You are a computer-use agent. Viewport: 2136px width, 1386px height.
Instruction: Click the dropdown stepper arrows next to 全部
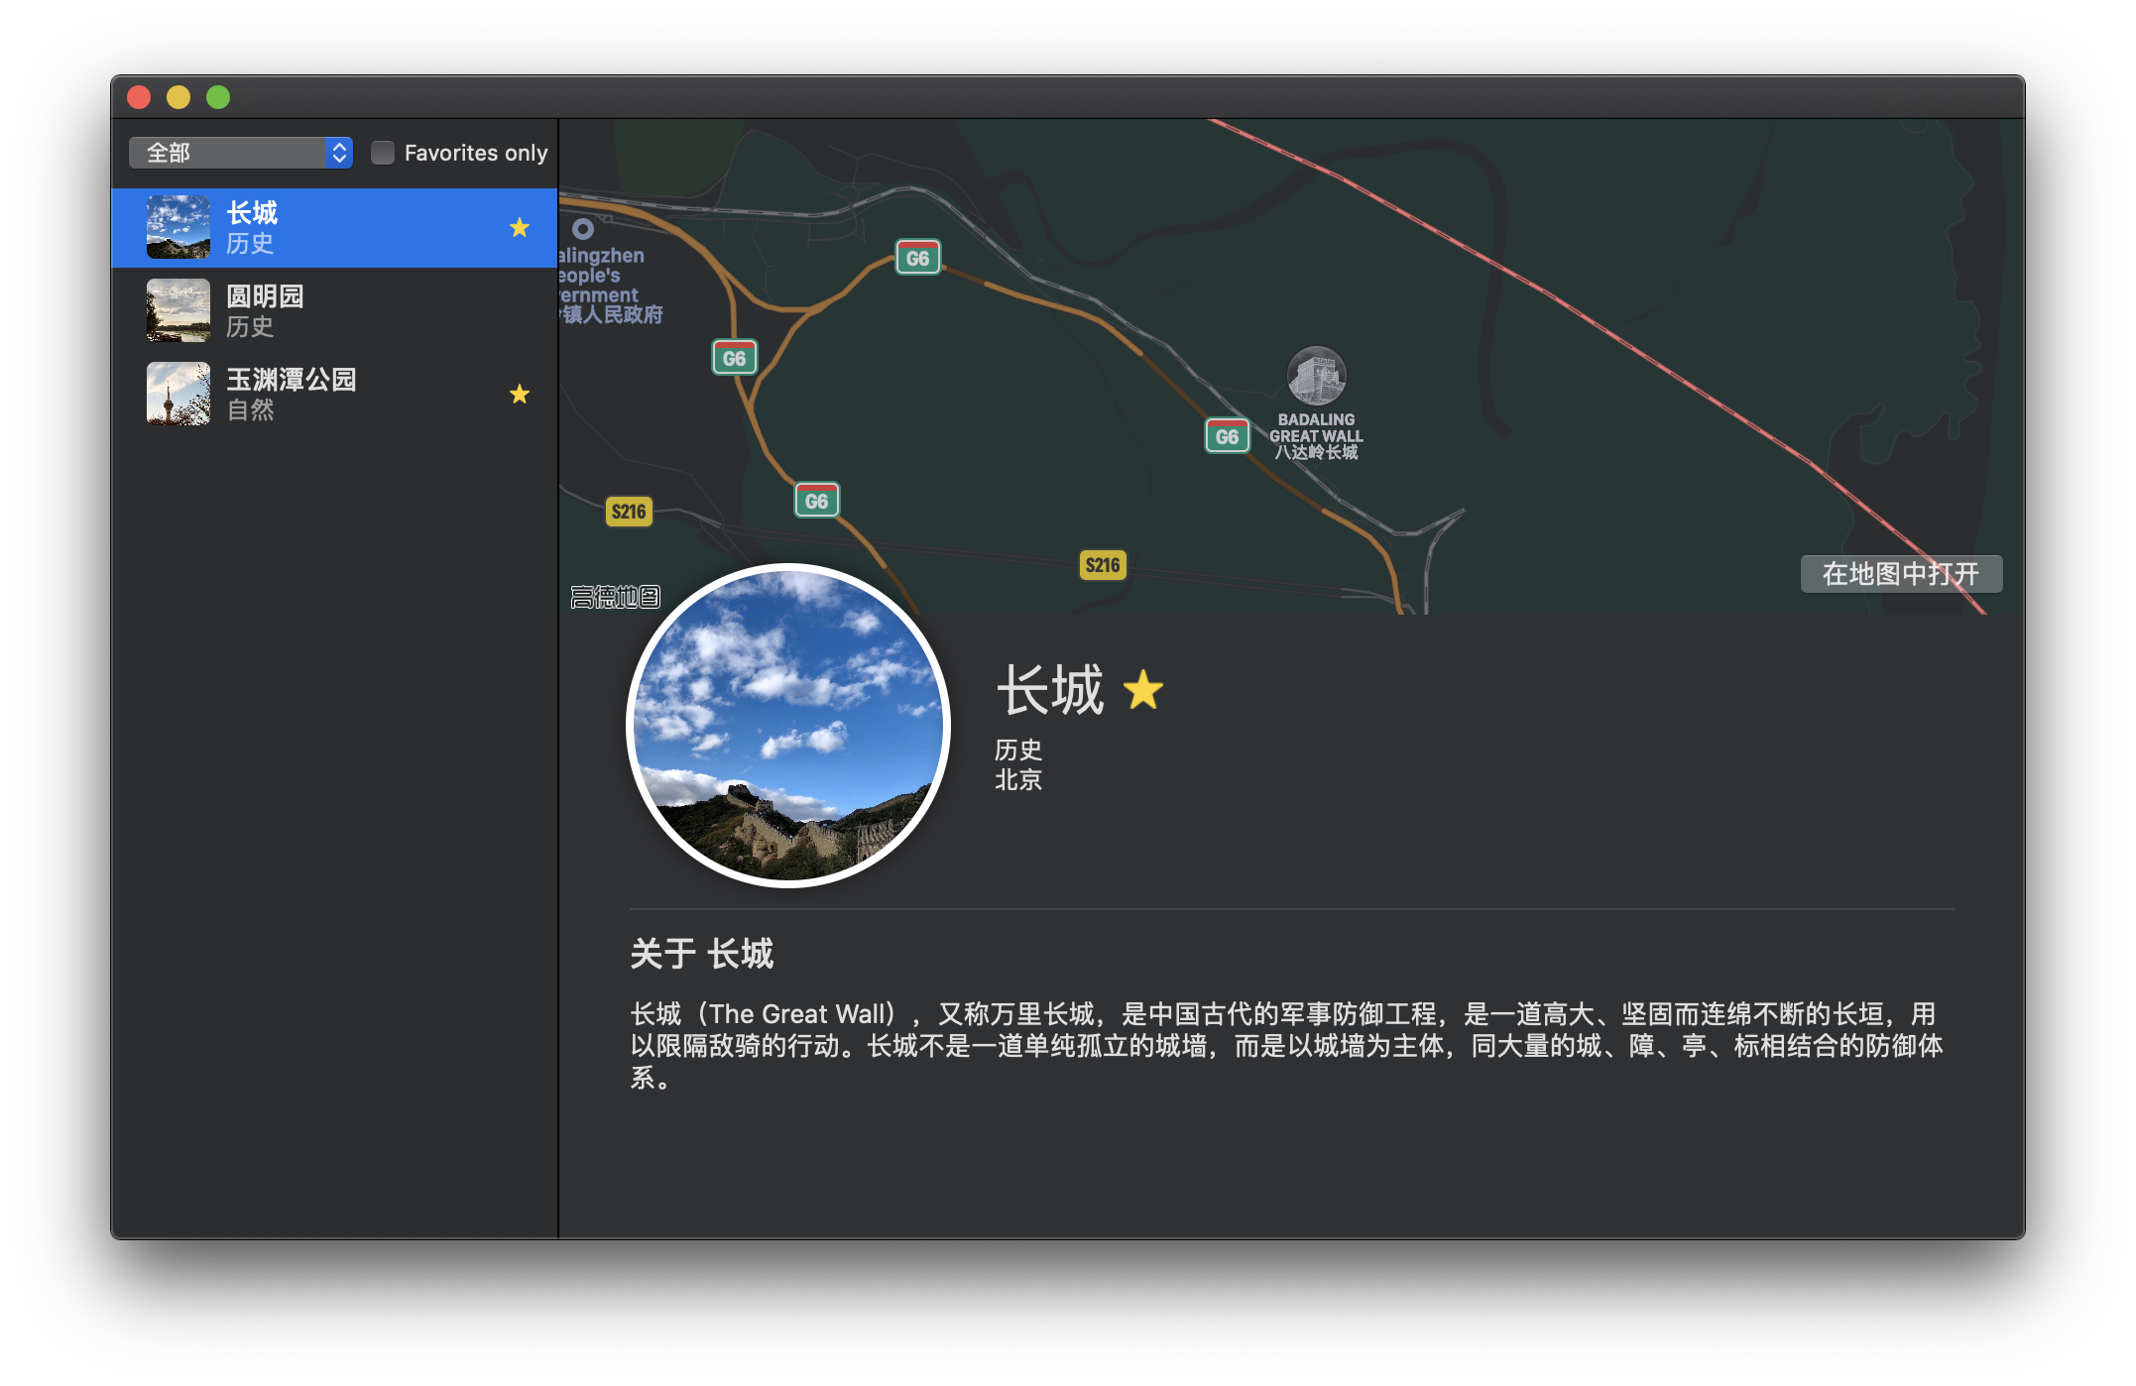click(339, 153)
